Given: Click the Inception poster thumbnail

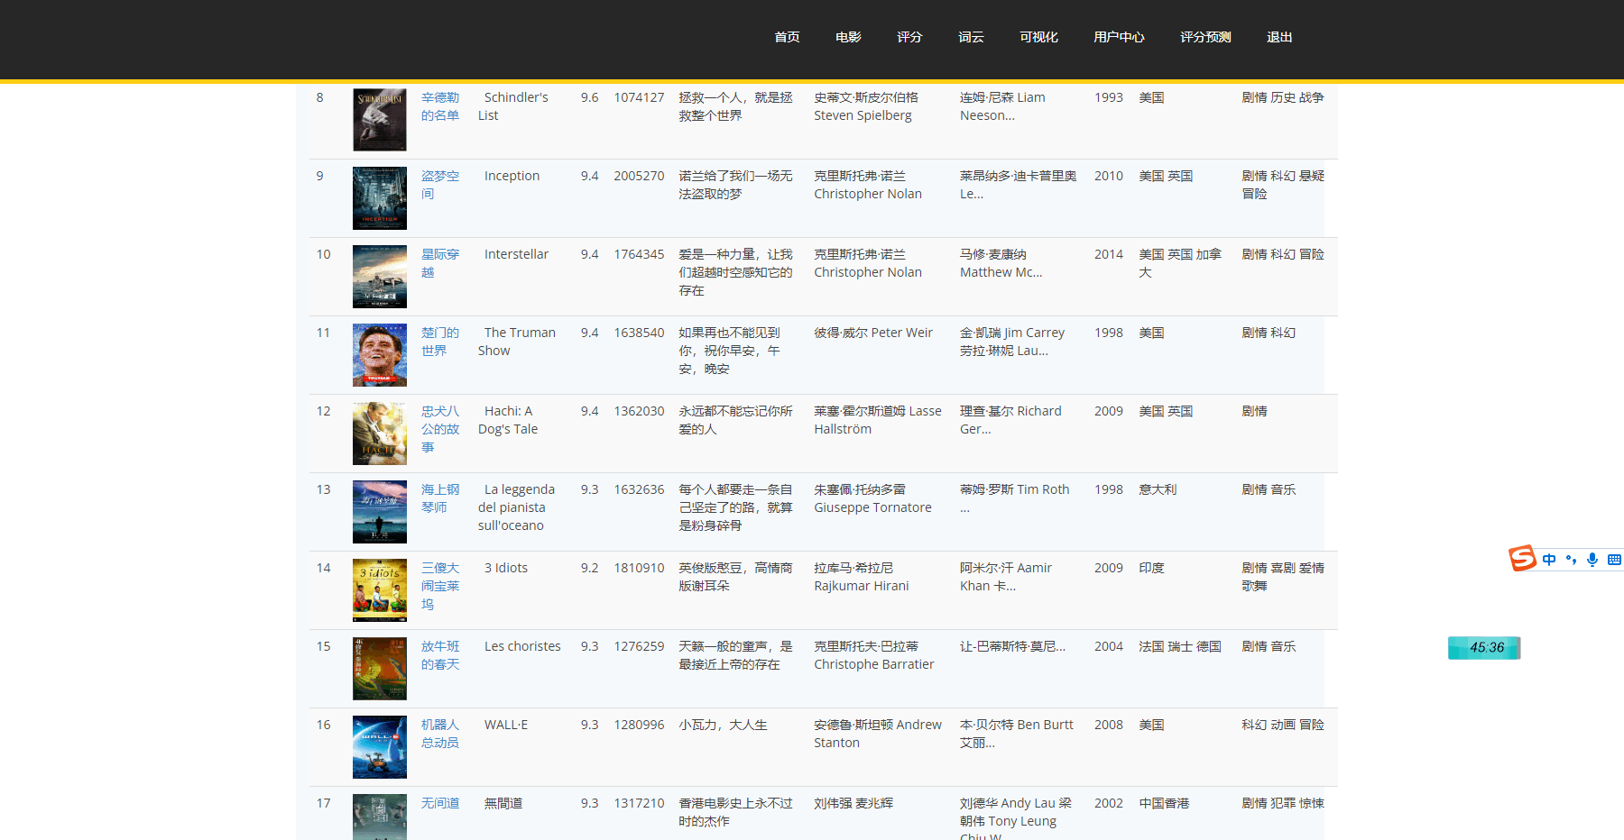Looking at the screenshot, I should (x=379, y=197).
